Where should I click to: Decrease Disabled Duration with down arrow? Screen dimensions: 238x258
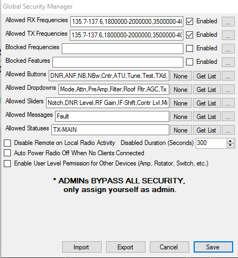pos(230,145)
